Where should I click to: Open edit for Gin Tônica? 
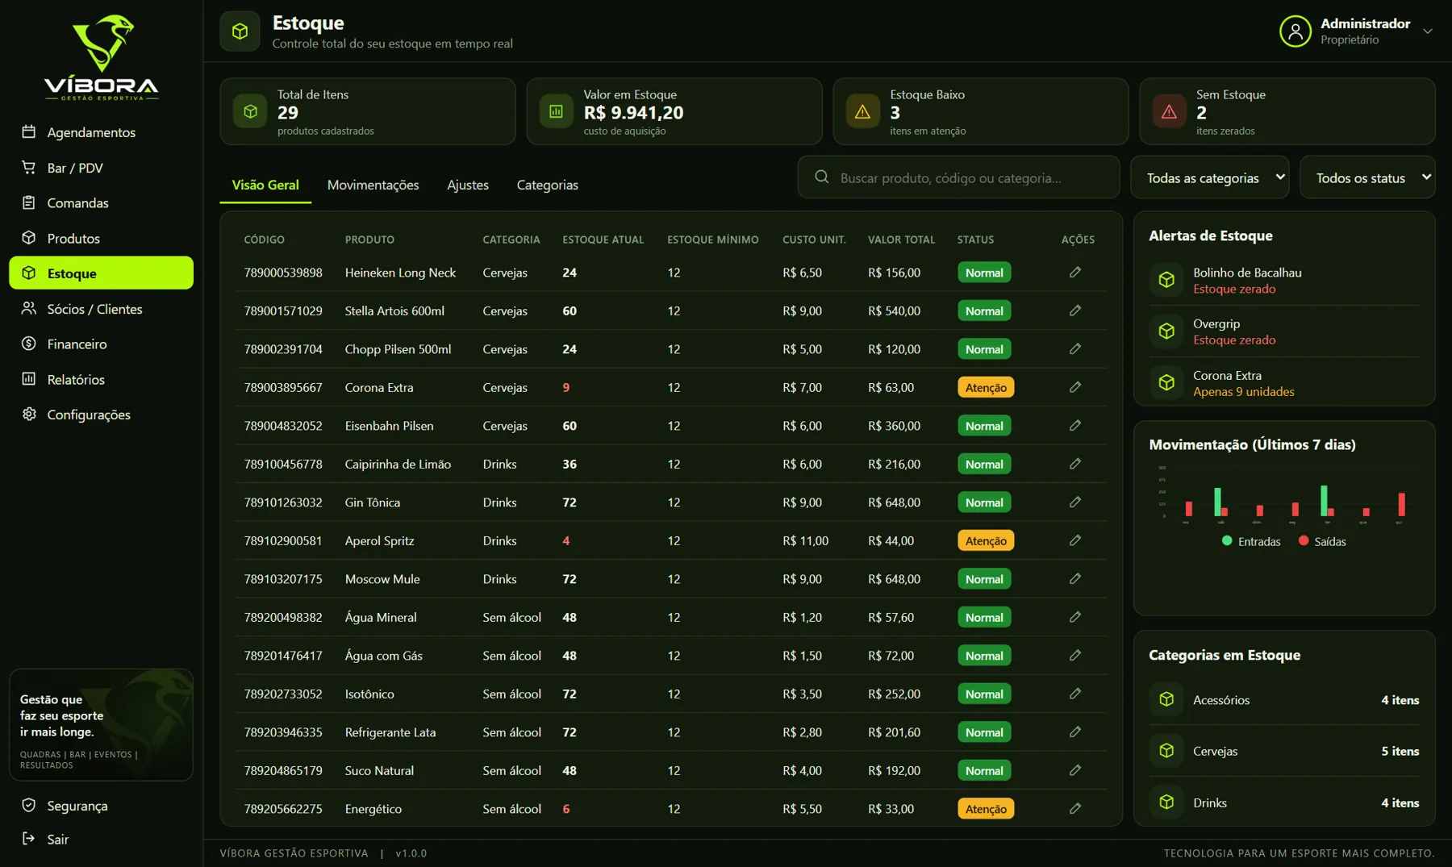click(1074, 502)
